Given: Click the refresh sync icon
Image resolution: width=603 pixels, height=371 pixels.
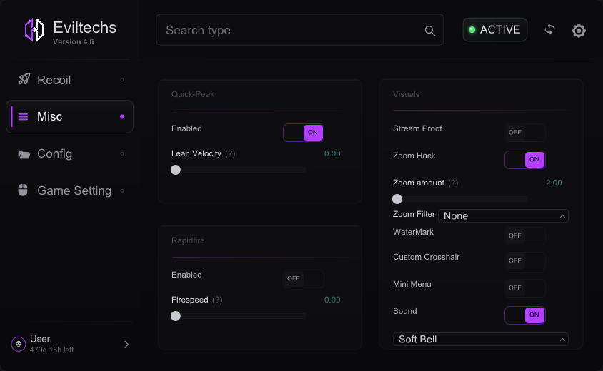Looking at the screenshot, I should pyautogui.click(x=549, y=29).
